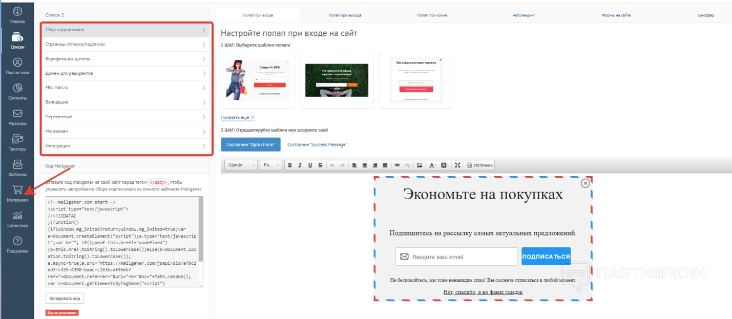Expand the Верификация домена list item

126,59
